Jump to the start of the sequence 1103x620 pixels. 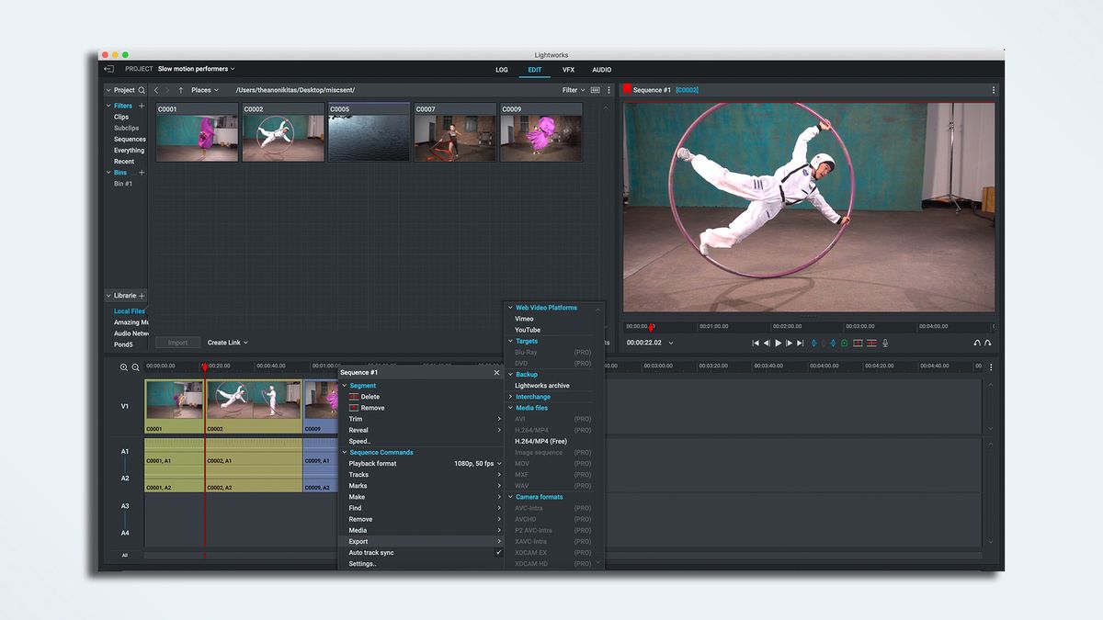[756, 343]
